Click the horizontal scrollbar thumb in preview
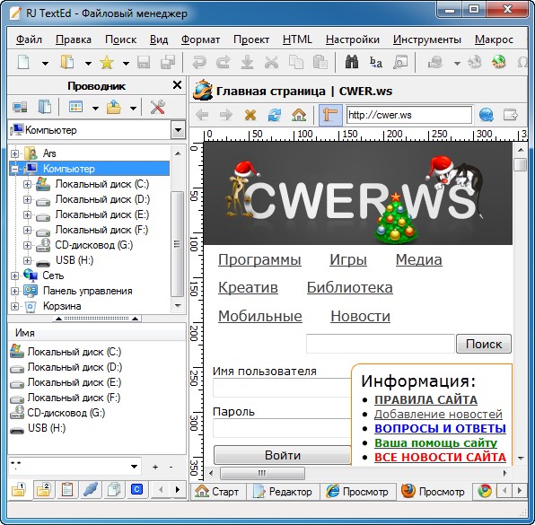 click(x=262, y=473)
